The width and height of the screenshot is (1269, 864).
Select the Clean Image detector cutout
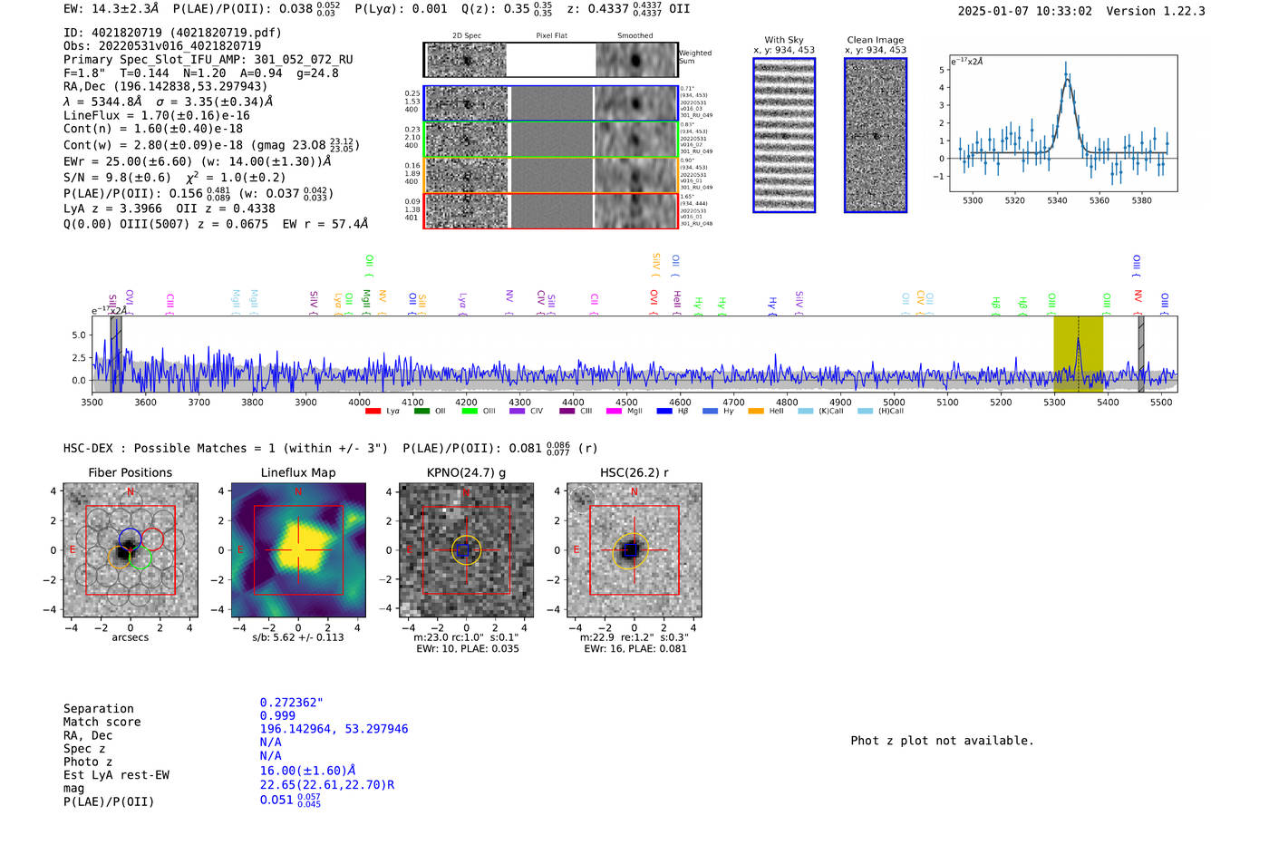click(876, 135)
